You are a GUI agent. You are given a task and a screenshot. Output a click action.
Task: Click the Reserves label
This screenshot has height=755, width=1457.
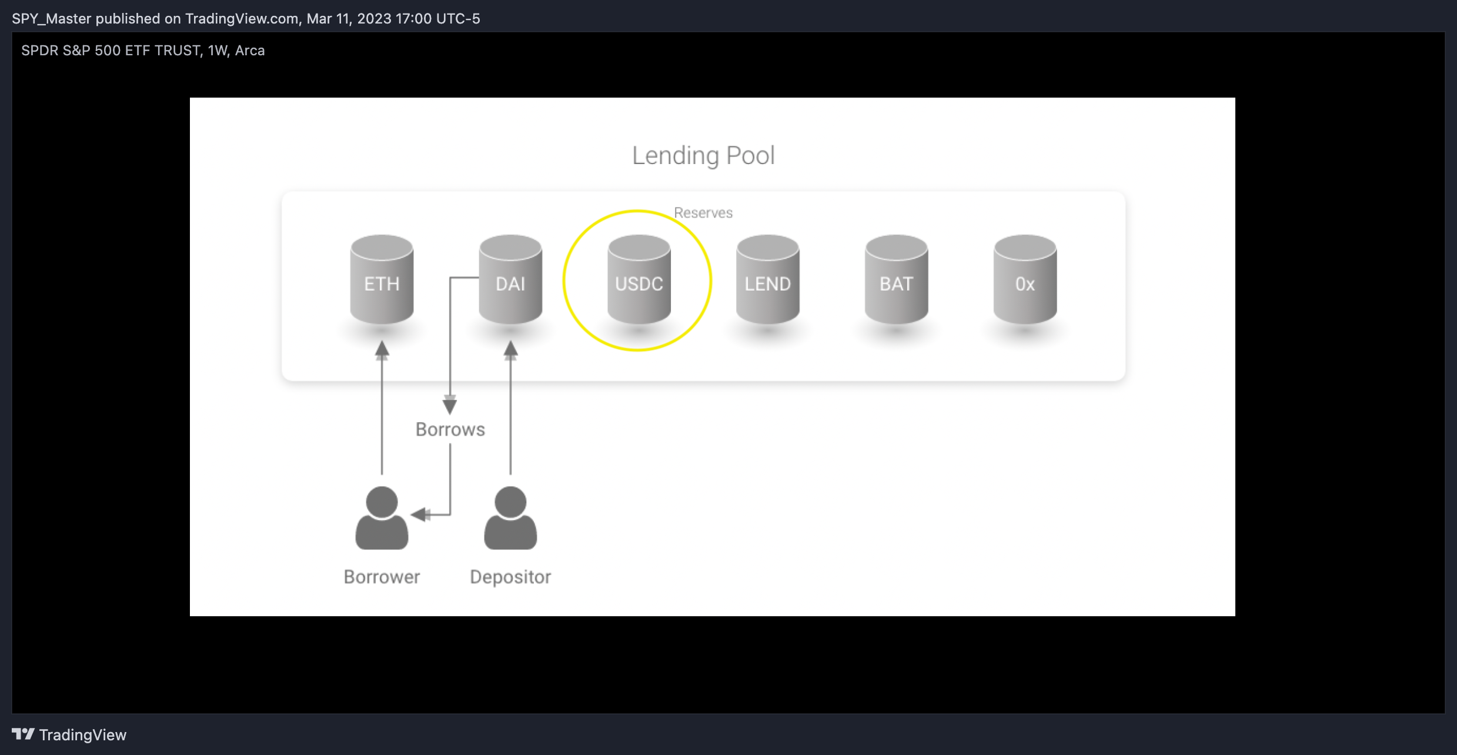coord(703,213)
